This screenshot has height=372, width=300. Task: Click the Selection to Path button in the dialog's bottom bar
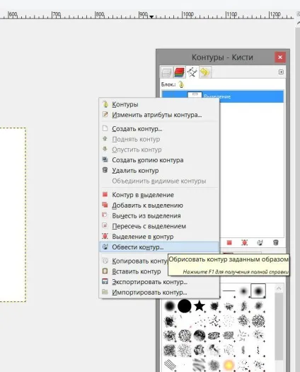pos(245,242)
